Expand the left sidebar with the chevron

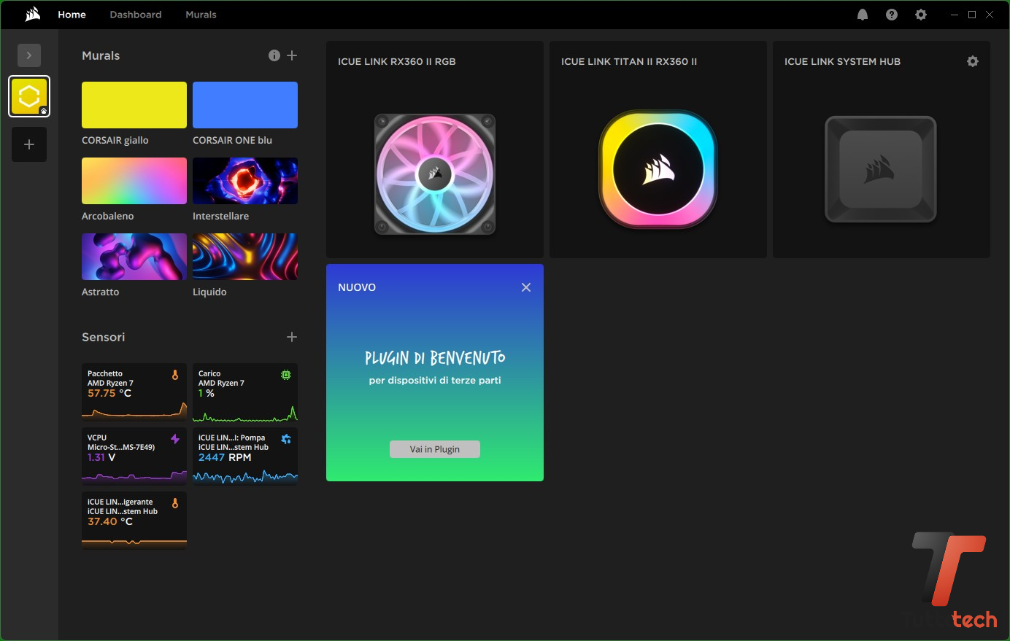click(x=29, y=55)
